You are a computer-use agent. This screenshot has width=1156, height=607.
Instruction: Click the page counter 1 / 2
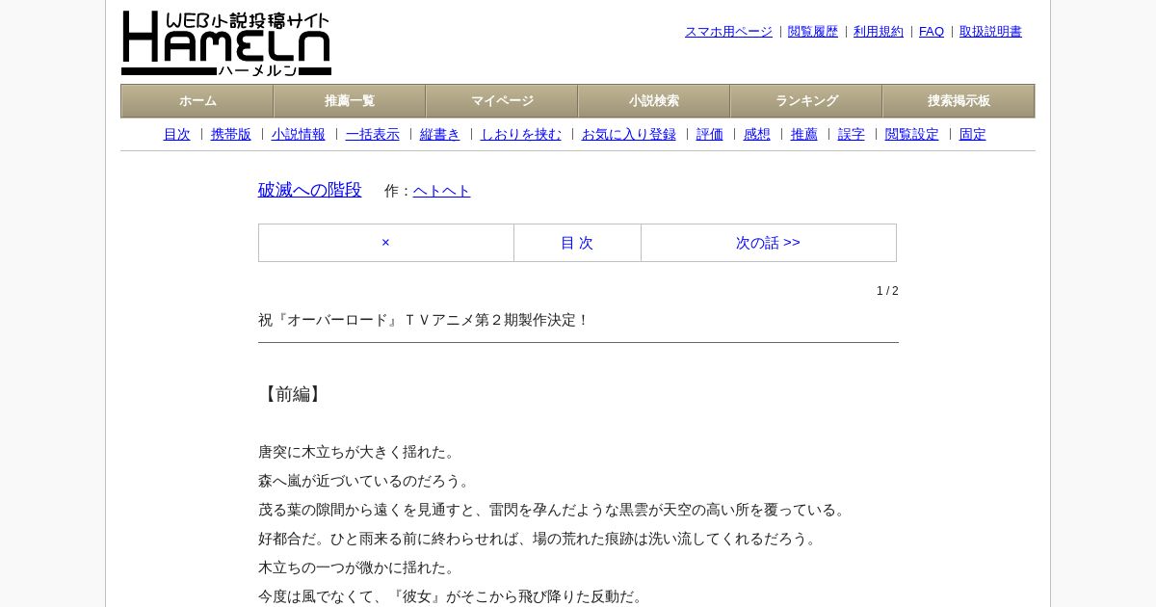click(887, 291)
